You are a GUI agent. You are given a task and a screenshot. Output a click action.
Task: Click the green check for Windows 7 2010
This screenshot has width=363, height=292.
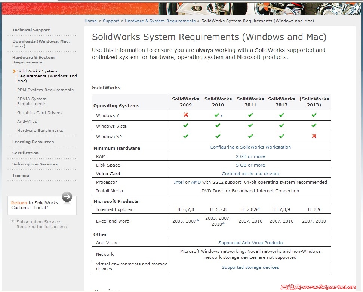[x=217, y=115]
